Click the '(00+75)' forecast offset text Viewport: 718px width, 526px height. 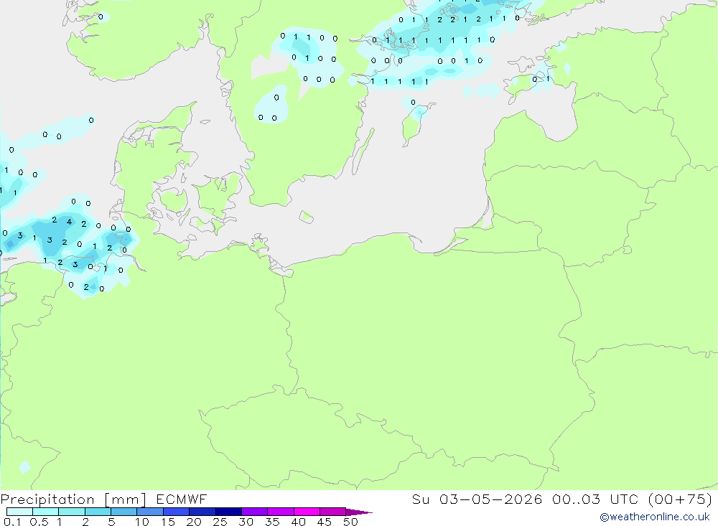[x=681, y=499]
